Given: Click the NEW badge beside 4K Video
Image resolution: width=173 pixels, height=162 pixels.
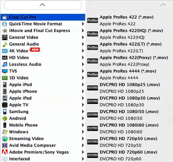Looking at the screenshot, I should pos(35,50).
